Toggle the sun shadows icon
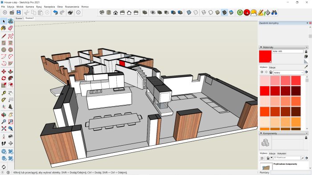This screenshot has width=312, height=175. 254,13
